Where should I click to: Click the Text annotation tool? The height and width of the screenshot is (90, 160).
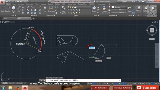tap(45, 9)
